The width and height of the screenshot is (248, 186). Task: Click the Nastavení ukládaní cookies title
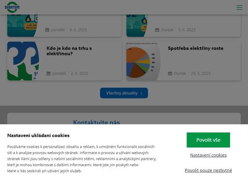[x=38, y=135]
